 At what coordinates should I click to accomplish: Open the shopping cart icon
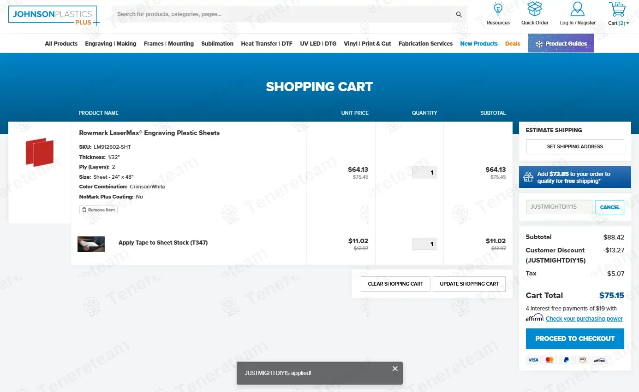[617, 9]
